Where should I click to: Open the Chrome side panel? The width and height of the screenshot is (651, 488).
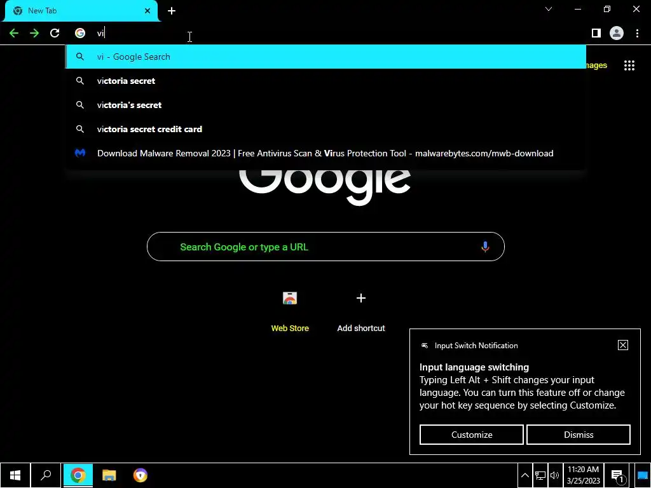(x=596, y=33)
